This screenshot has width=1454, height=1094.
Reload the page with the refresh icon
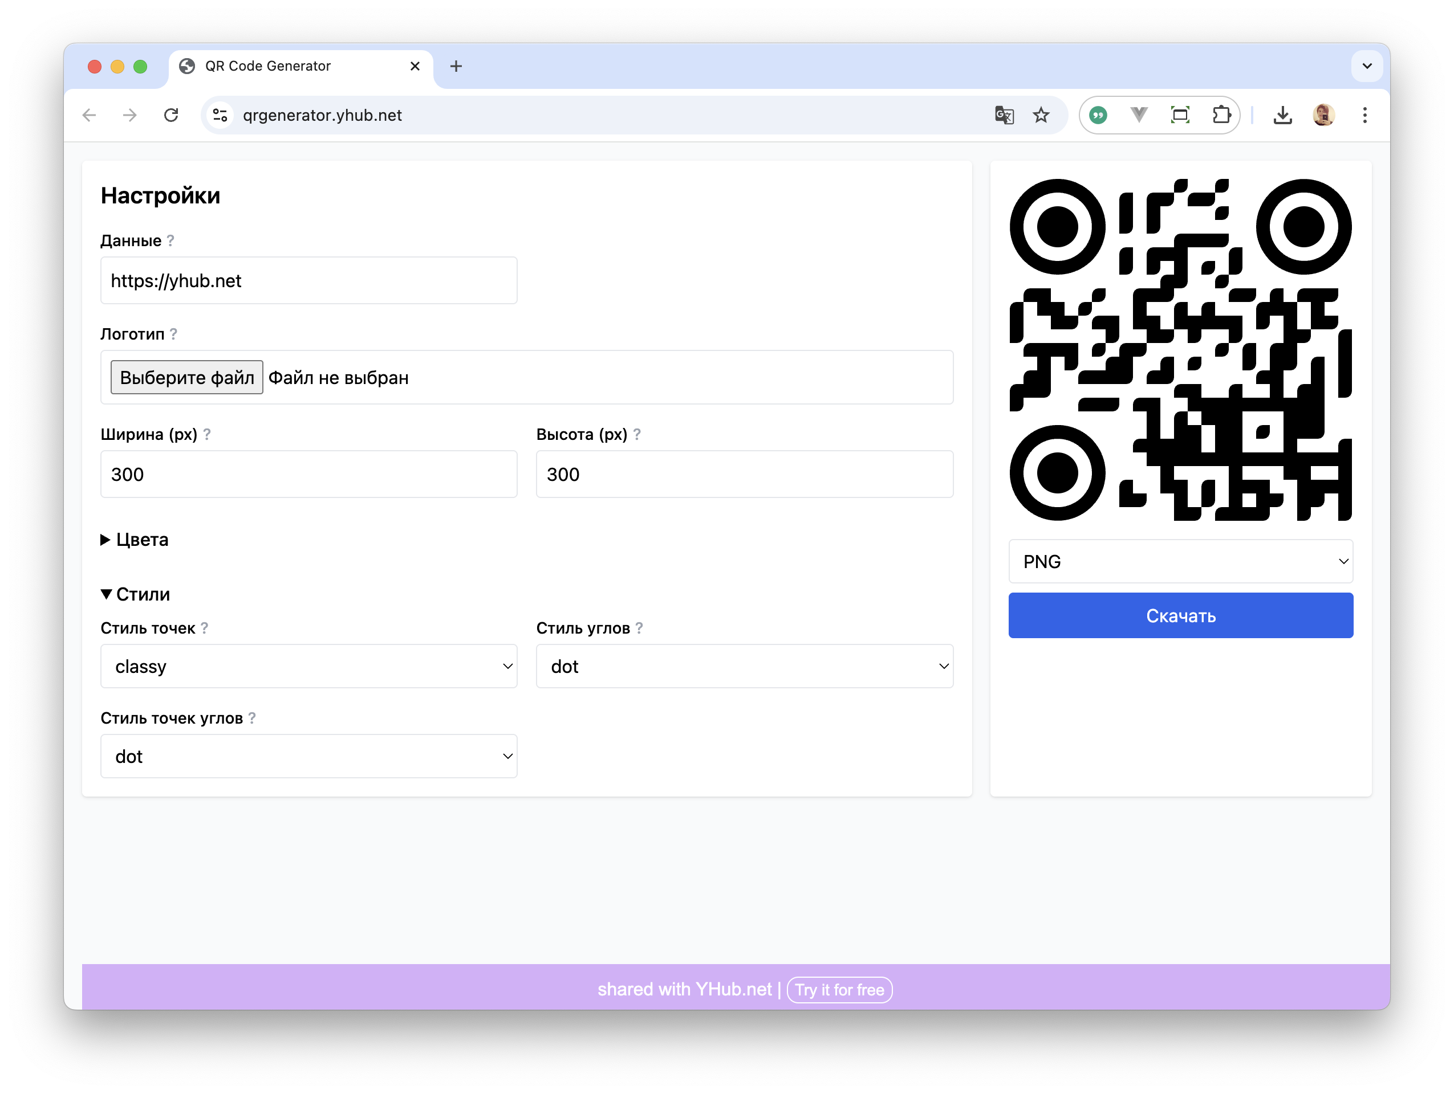click(171, 116)
